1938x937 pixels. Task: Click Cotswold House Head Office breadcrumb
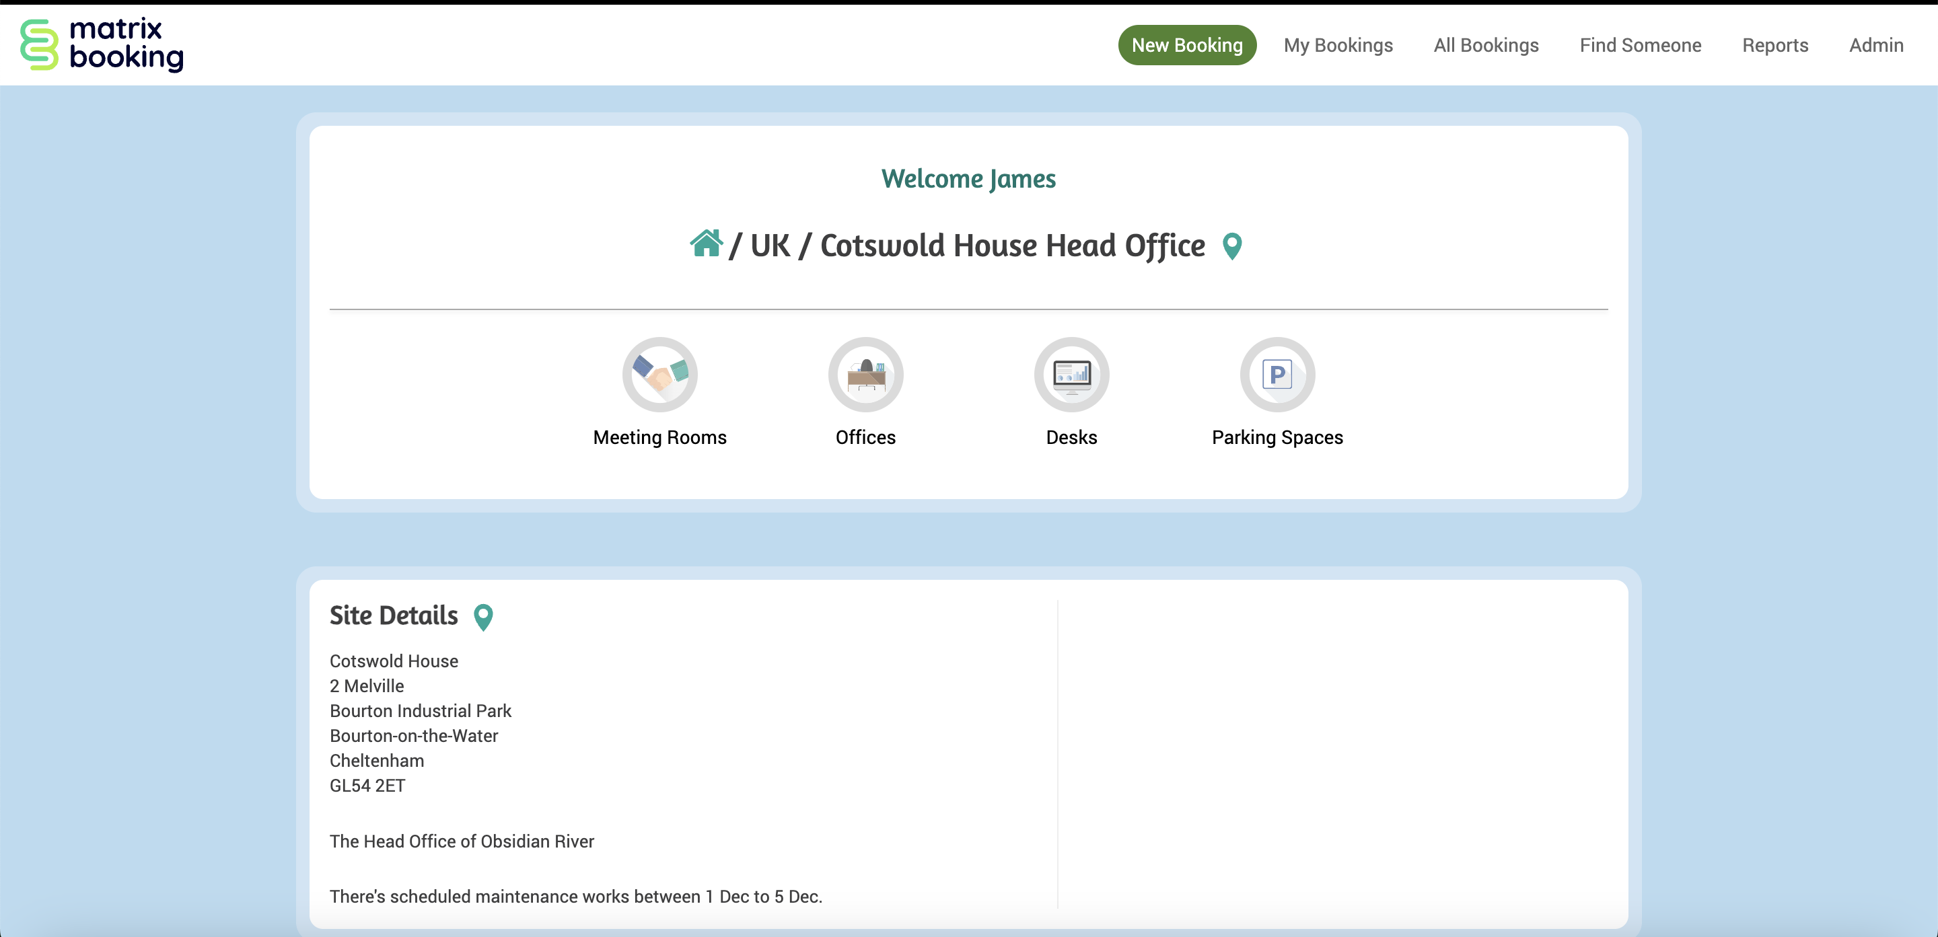click(1012, 246)
